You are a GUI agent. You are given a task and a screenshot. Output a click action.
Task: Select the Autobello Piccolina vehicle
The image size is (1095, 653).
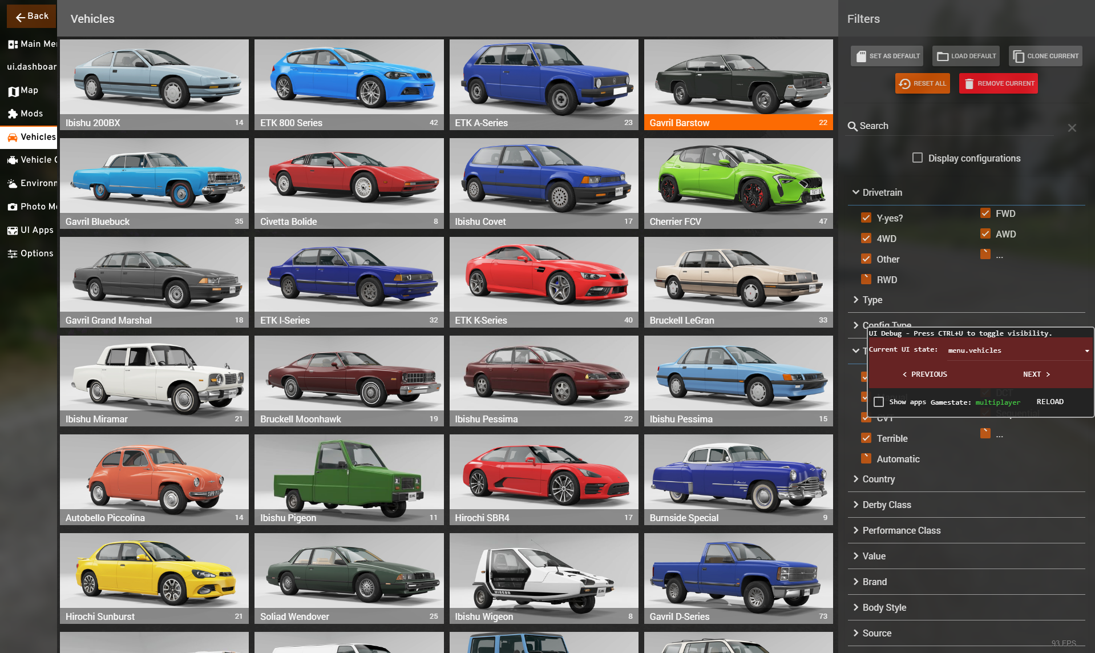click(154, 479)
